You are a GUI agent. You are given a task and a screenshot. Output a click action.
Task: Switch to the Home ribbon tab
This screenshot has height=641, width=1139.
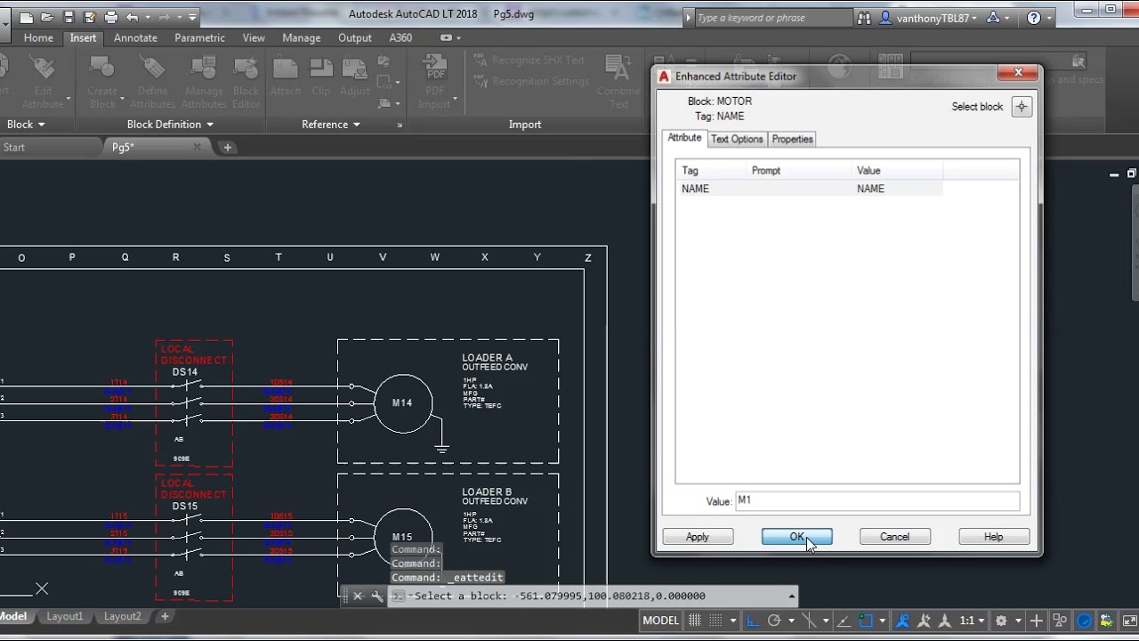[x=38, y=37]
